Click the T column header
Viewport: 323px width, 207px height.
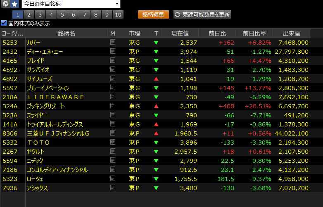click(156, 33)
